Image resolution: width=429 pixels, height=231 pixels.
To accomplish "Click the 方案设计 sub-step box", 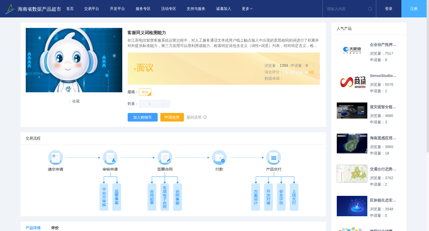I will coord(256,197).
